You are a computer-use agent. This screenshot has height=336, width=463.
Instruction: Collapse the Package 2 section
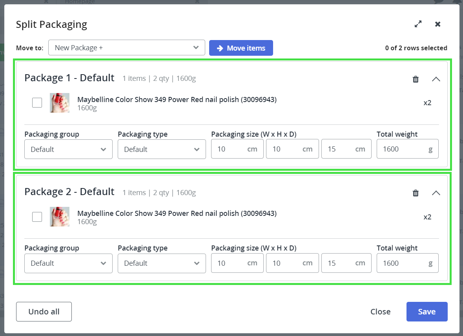[x=436, y=193]
